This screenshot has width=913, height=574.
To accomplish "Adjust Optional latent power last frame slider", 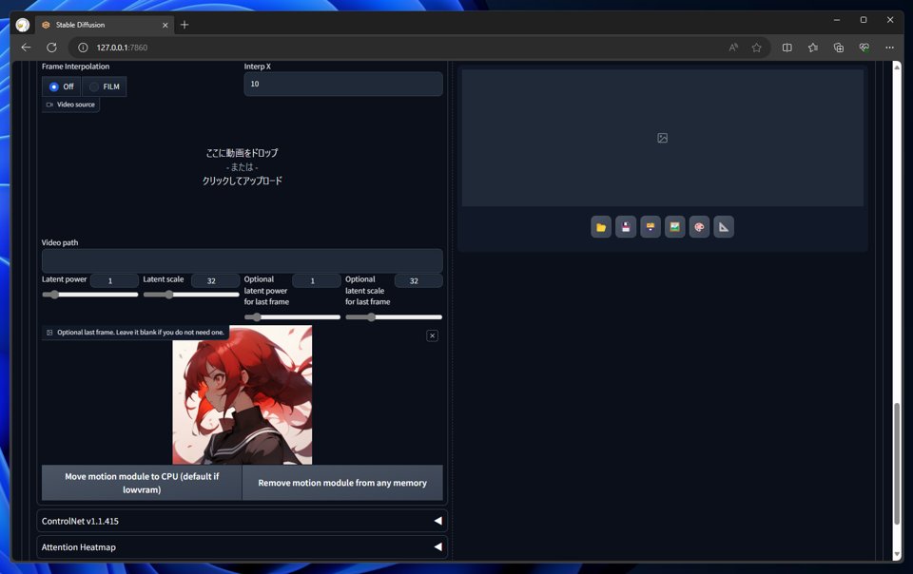I will [x=292, y=317].
